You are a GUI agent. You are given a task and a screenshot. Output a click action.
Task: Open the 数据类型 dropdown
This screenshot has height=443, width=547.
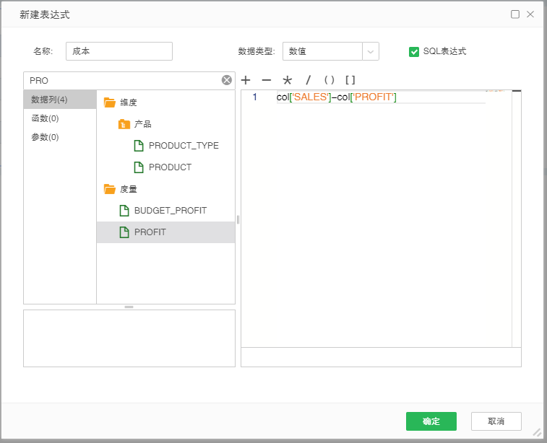370,51
